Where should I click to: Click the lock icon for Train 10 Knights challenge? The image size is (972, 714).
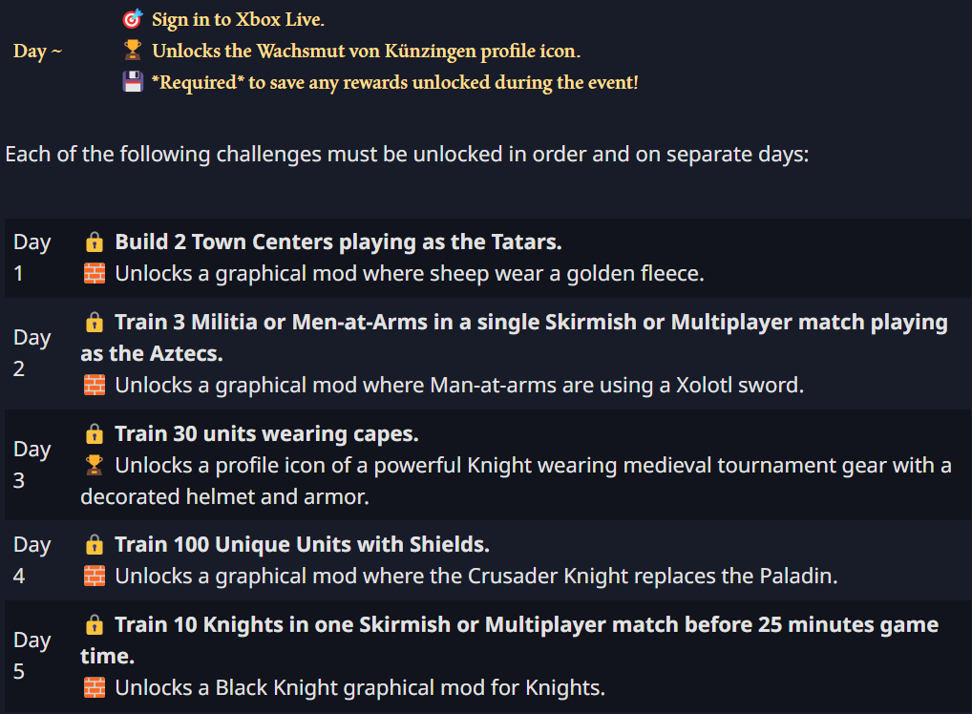[x=94, y=625]
